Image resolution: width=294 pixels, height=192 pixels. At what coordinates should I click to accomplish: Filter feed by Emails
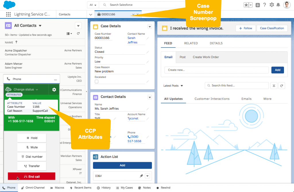point(246,99)
